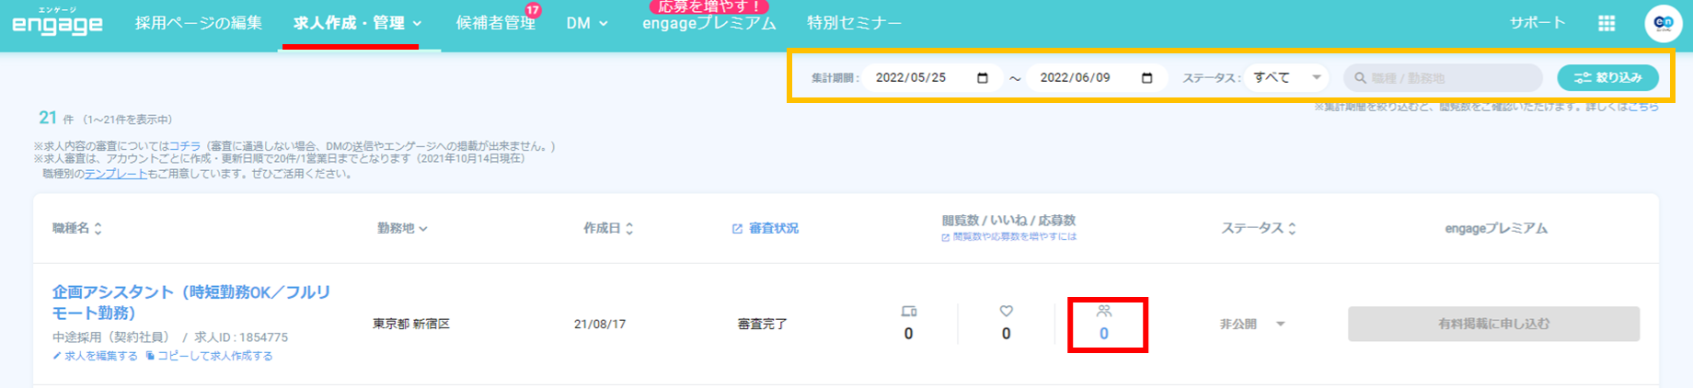The image size is (1693, 388).
Task: Click 有料掲載に申し込む button
Action: coord(1494,324)
